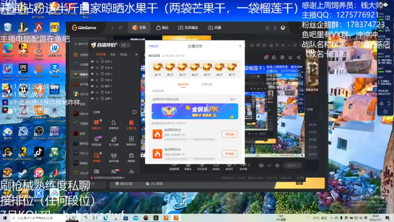Image resolution: width=394 pixels, height=222 pixels.
Task: Open 虚拟形象 tool in toolbox
Action: tap(114, 157)
